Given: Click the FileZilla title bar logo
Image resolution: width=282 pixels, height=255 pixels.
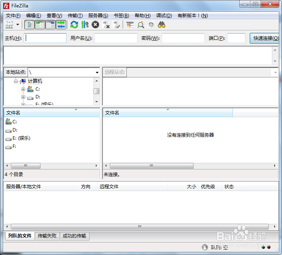Looking at the screenshot, I should tap(6, 6).
